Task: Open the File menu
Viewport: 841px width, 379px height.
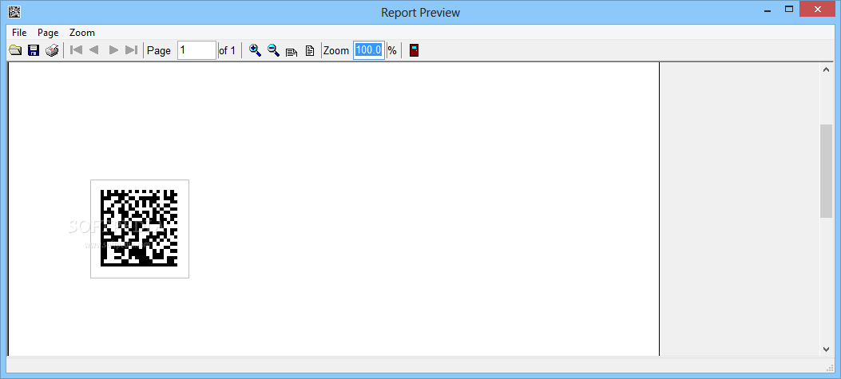Action: (19, 33)
